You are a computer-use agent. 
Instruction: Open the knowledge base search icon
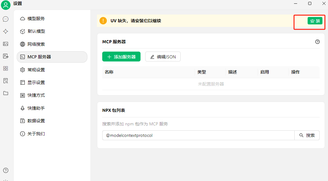coord(6,81)
